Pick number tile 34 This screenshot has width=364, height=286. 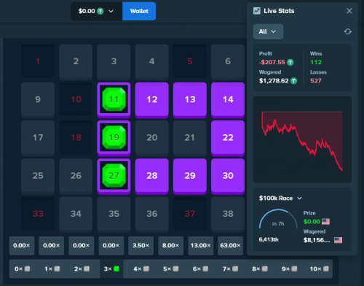tap(76, 214)
